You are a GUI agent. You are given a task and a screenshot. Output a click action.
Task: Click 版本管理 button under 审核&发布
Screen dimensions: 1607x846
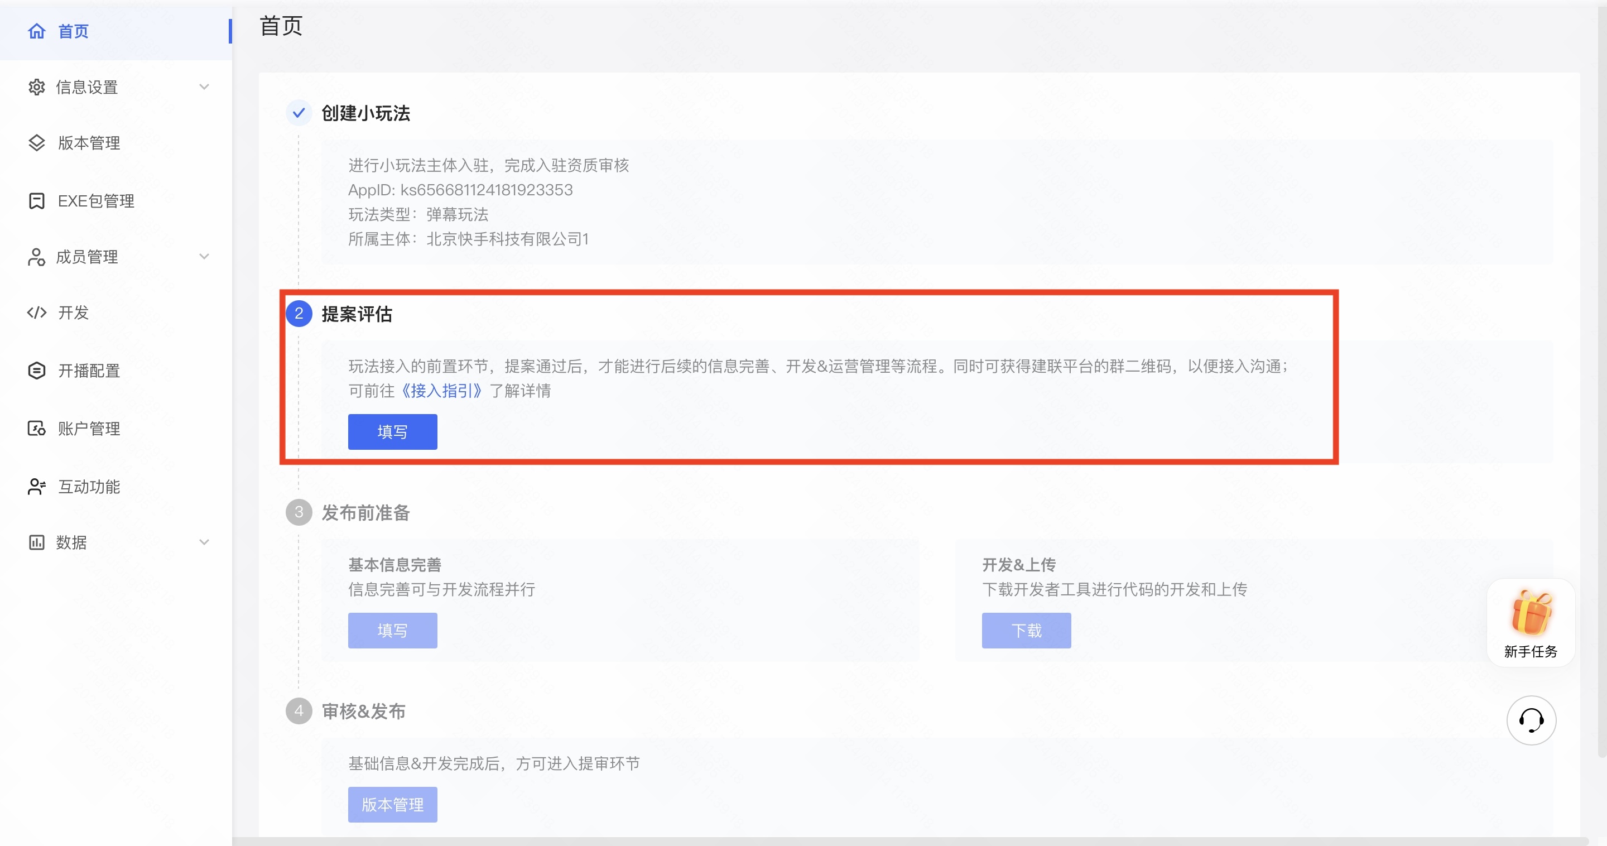click(392, 805)
